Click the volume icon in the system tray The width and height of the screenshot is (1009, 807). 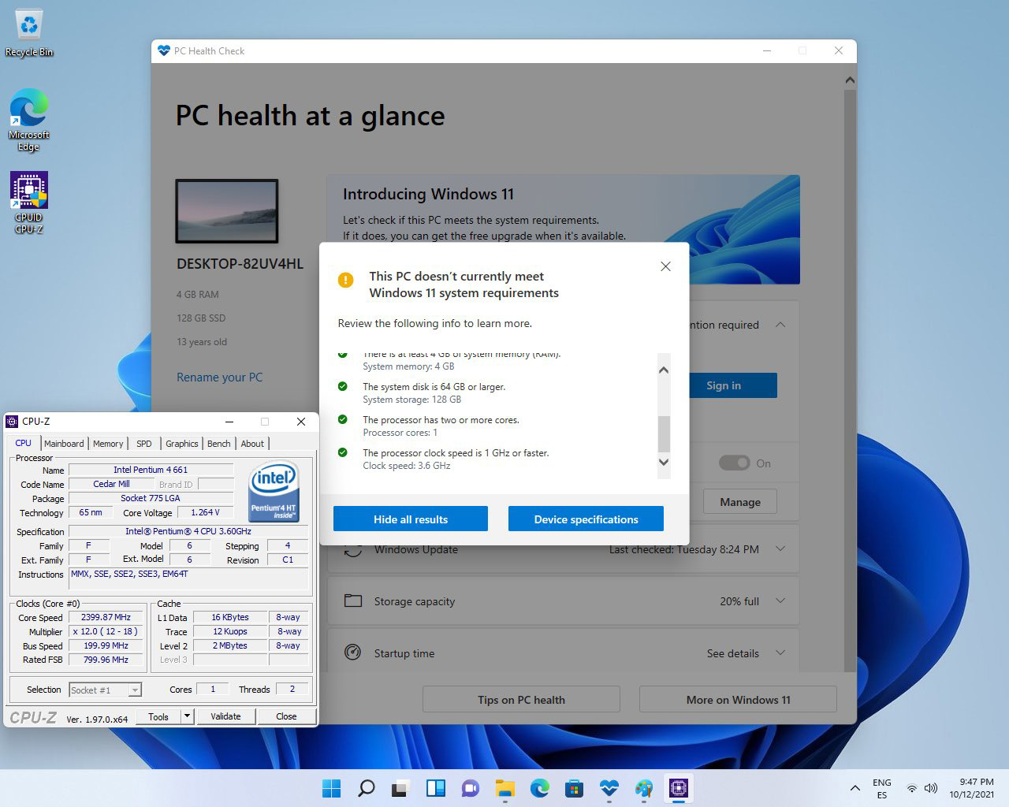point(930,788)
